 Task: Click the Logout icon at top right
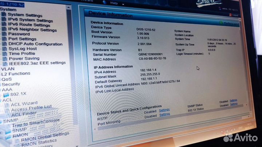230,15
